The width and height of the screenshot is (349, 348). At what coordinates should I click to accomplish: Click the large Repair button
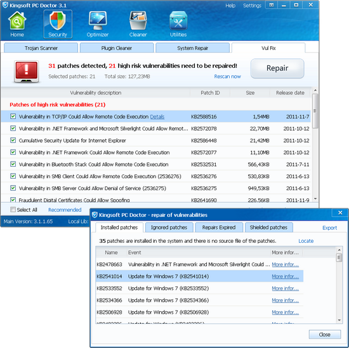pyautogui.click(x=277, y=68)
